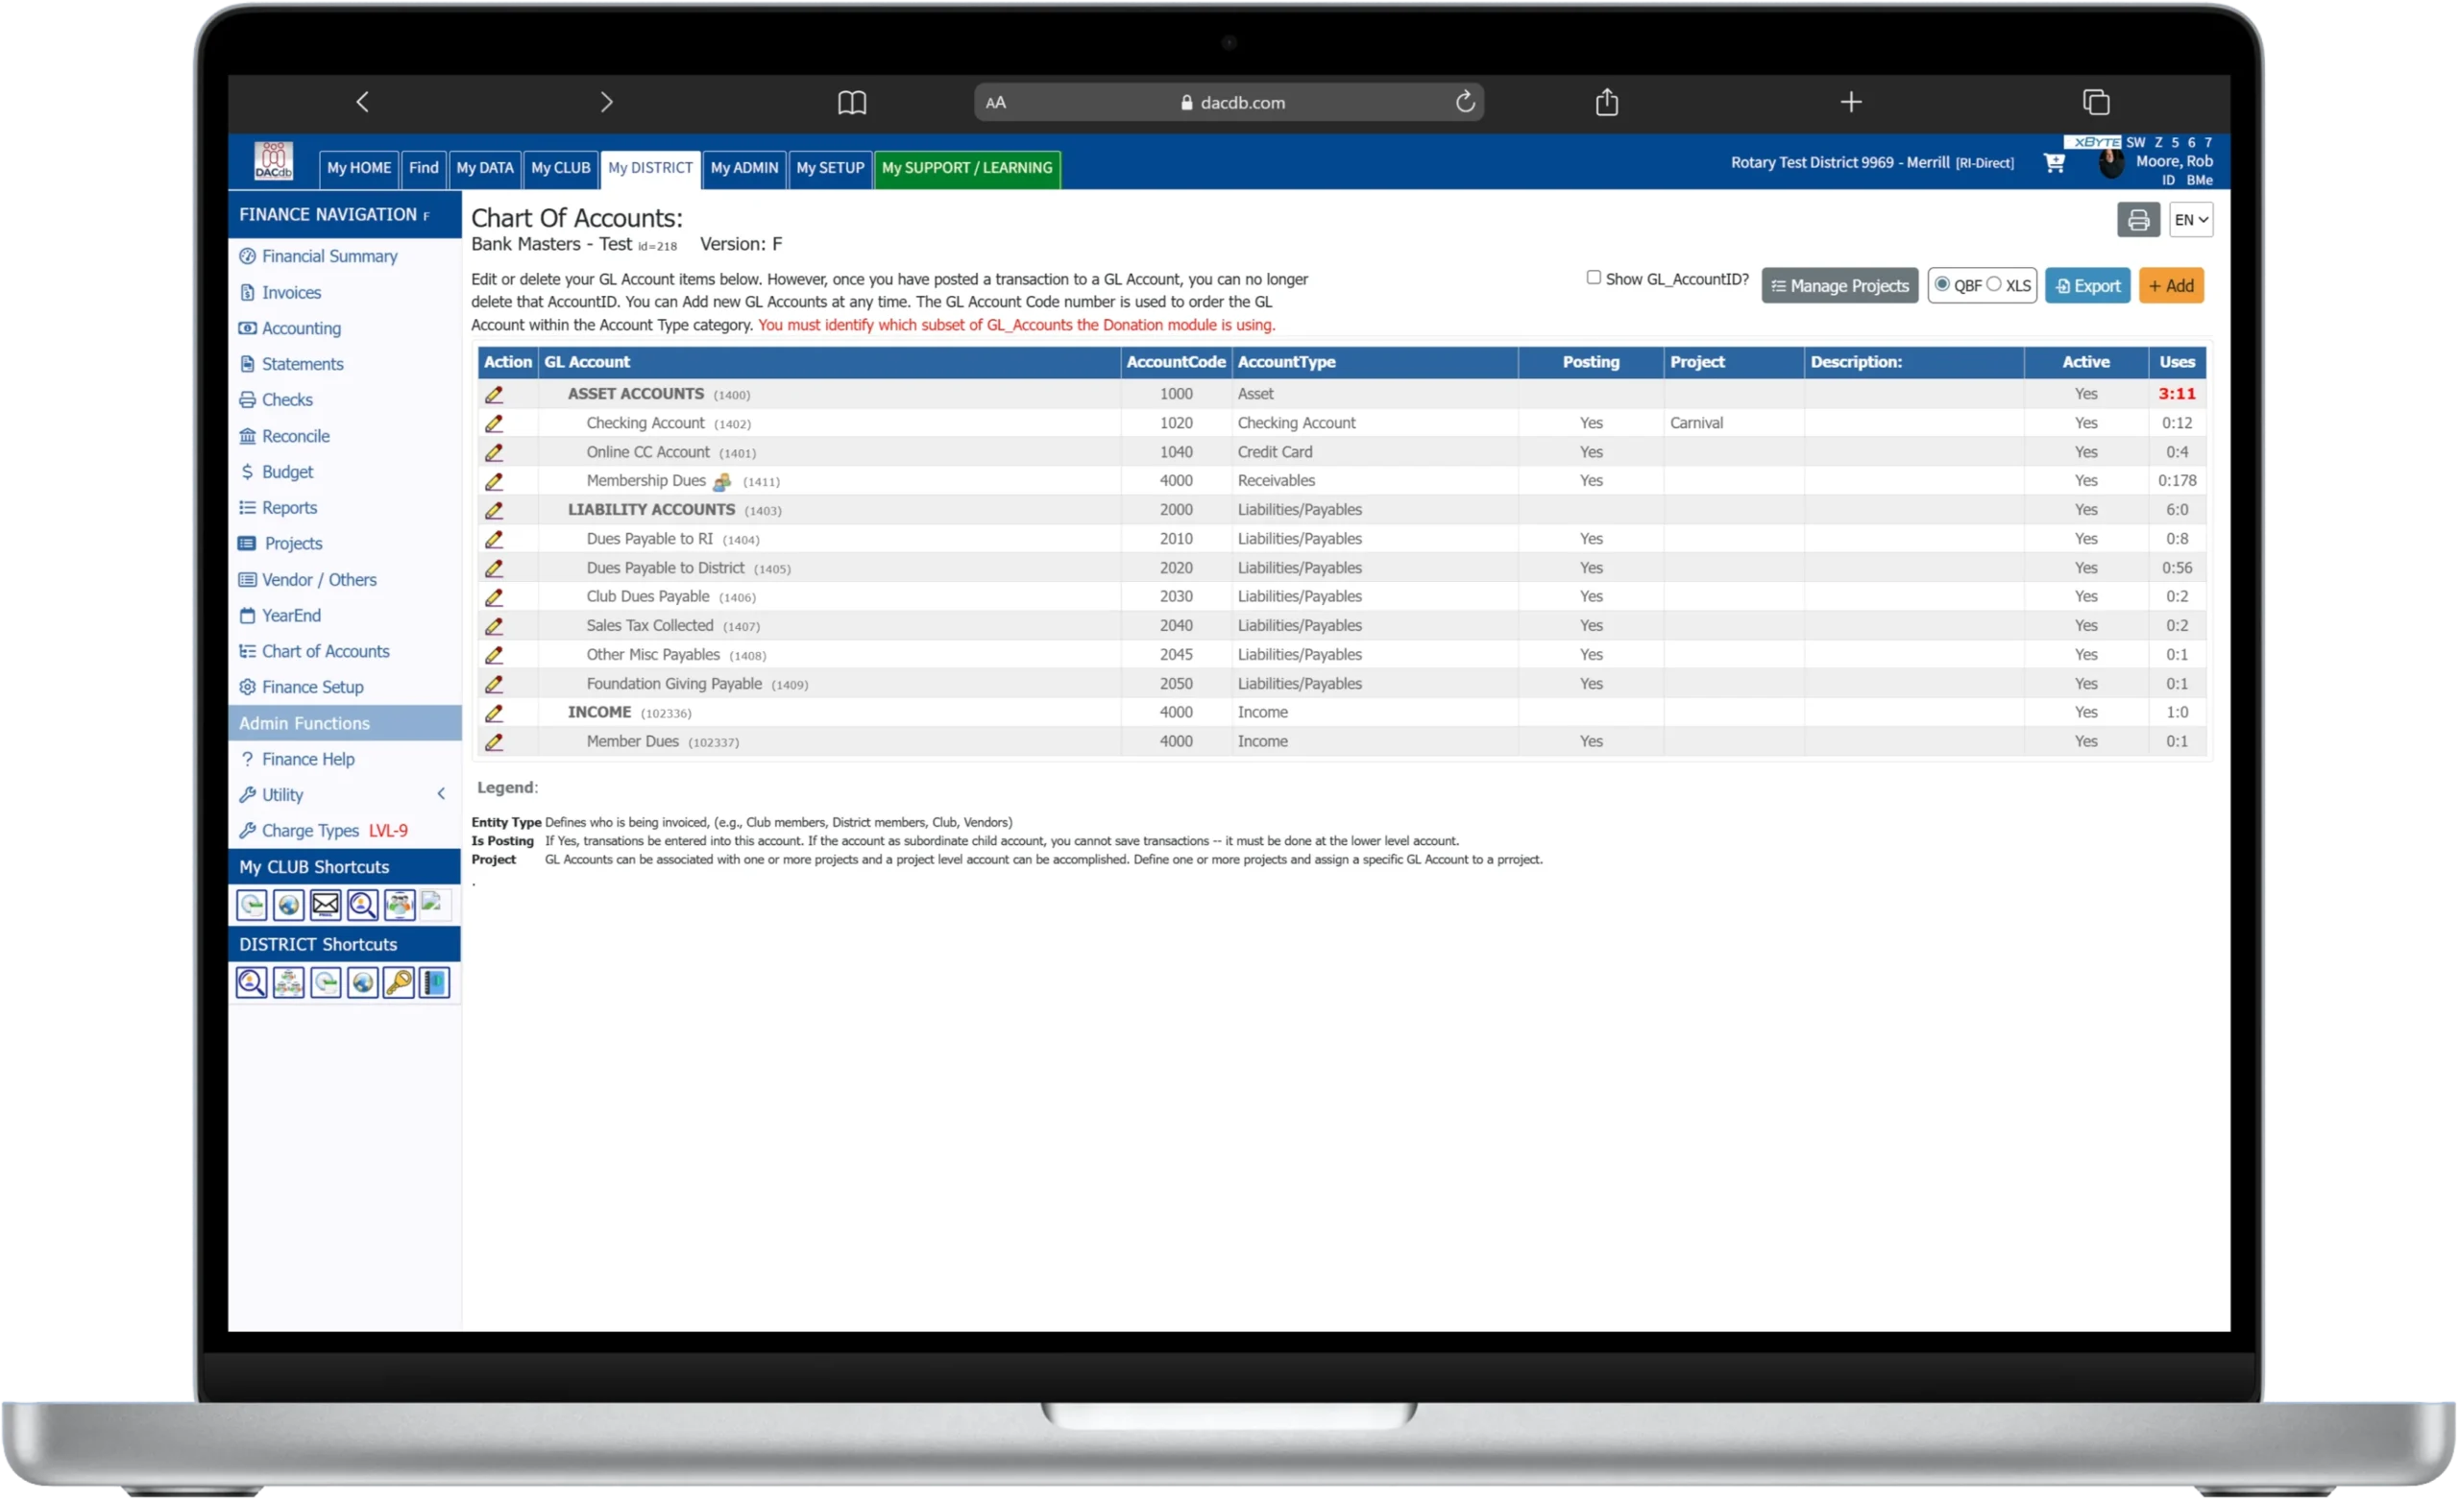The image size is (2459, 1501).
Task: Click the Manage Projects button
Action: point(1839,285)
